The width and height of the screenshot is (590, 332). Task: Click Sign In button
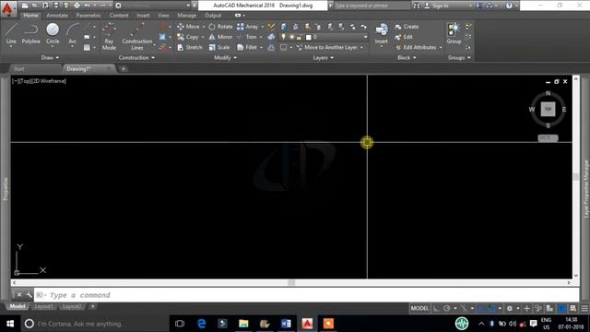pyautogui.click(x=436, y=6)
